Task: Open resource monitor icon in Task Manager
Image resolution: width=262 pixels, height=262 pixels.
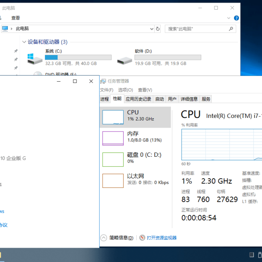Action: 142,238
